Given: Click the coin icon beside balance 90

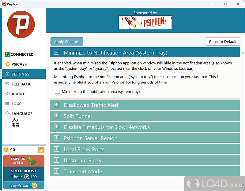Looking at the screenshot, I should tap(6, 150).
